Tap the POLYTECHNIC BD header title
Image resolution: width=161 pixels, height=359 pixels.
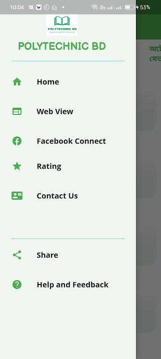point(62,46)
